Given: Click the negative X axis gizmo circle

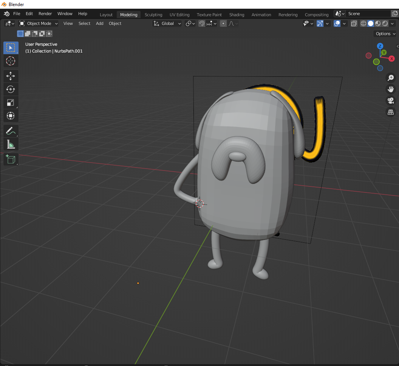Looking at the screenshot, I should point(368,56).
